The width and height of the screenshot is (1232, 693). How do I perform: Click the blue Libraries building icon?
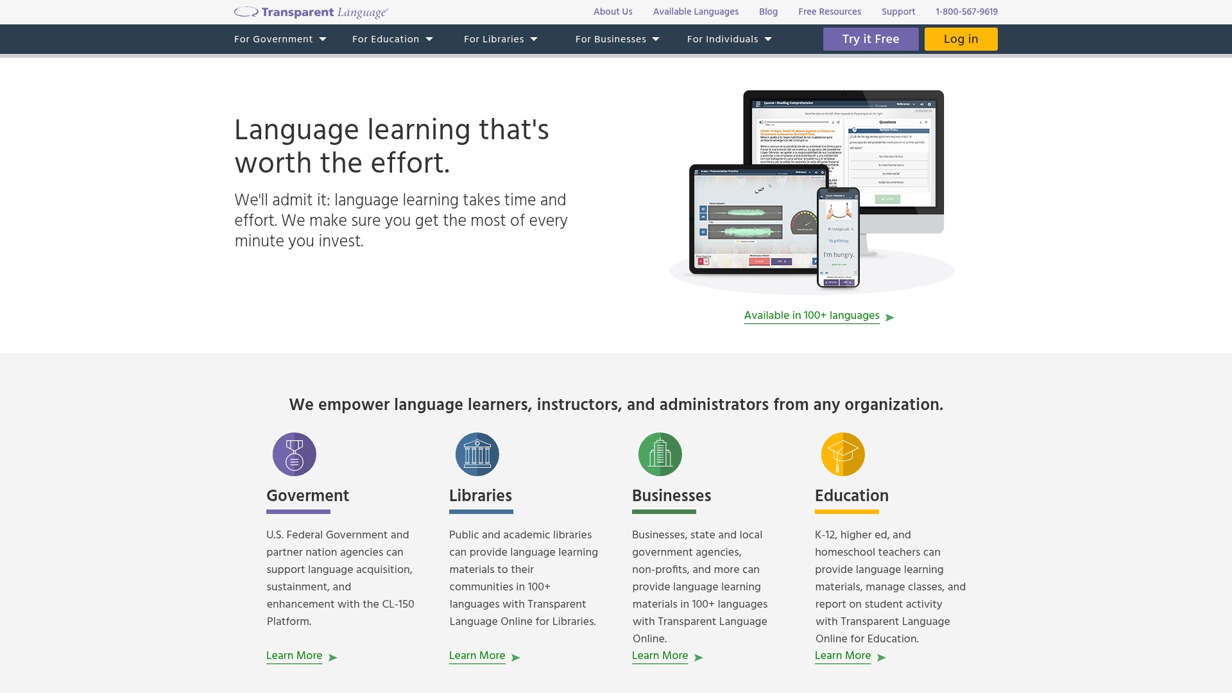click(x=477, y=454)
